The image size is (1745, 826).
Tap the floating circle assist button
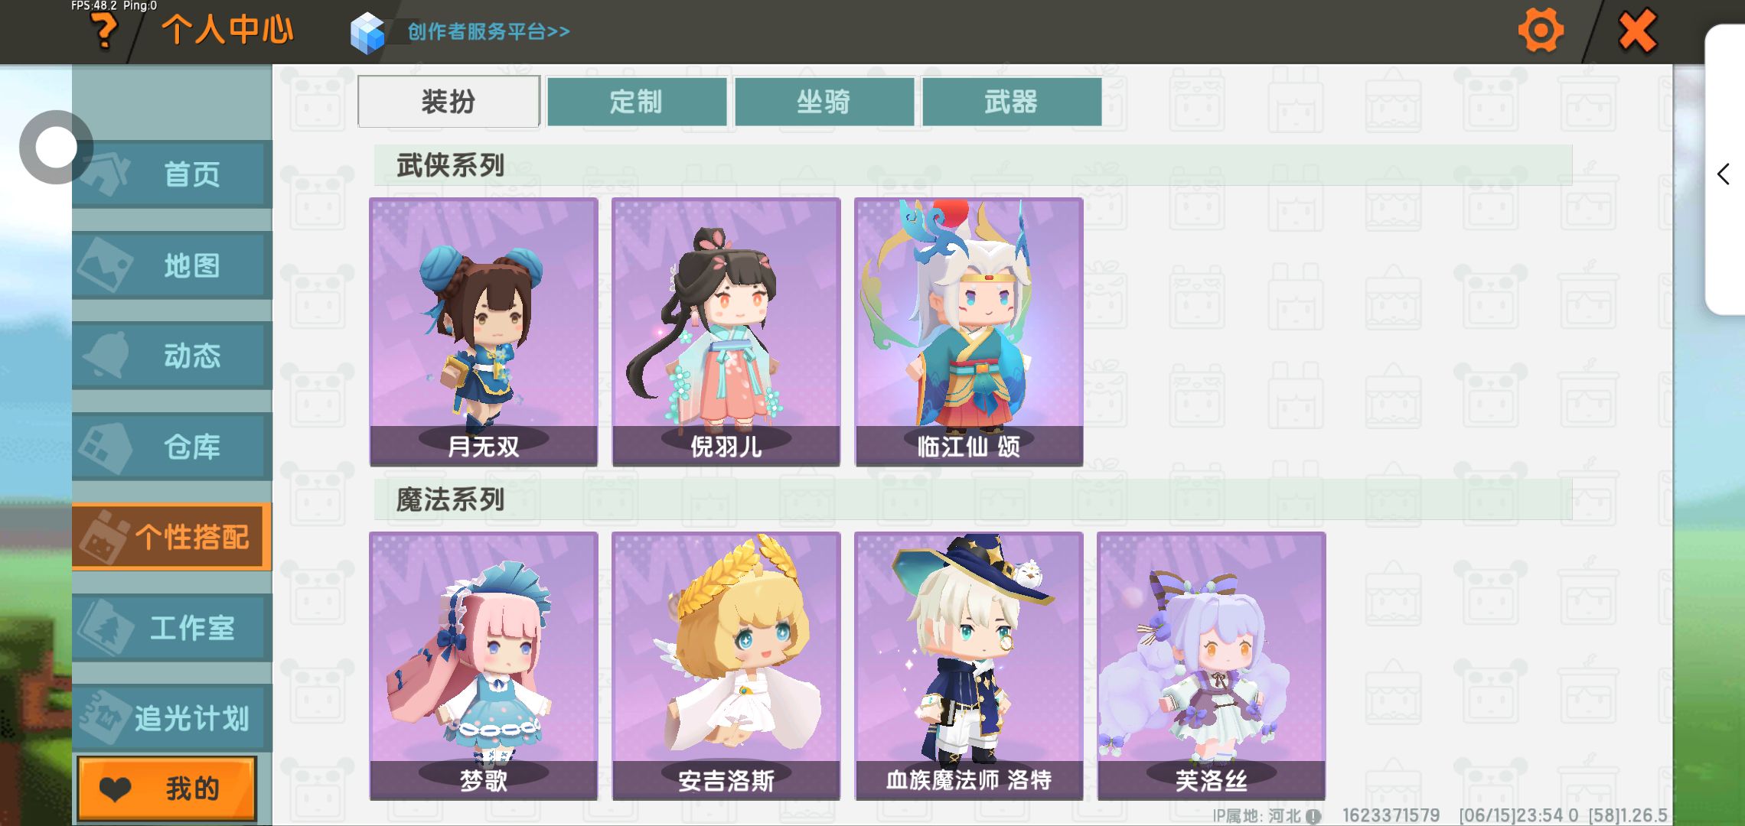(x=56, y=147)
